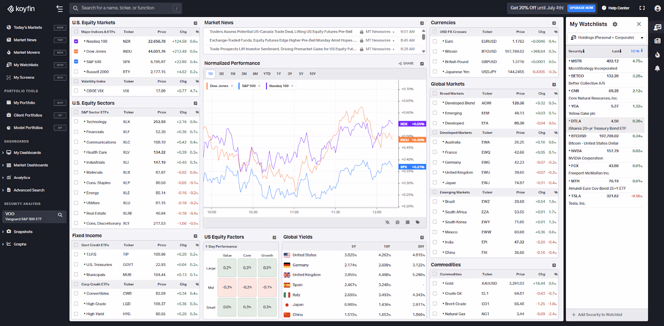The width and height of the screenshot is (664, 326).
Task: Click the UPGRADE NOW button
Action: [581, 8]
